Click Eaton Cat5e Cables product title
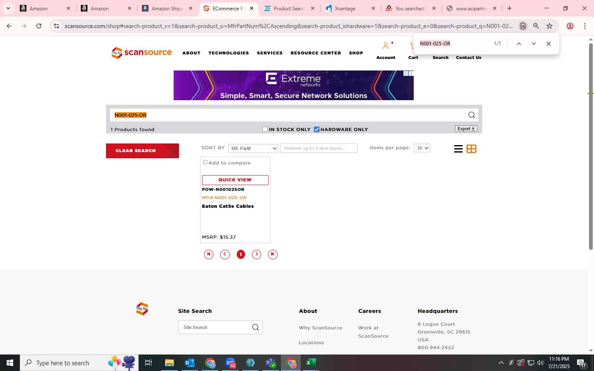 click(228, 206)
